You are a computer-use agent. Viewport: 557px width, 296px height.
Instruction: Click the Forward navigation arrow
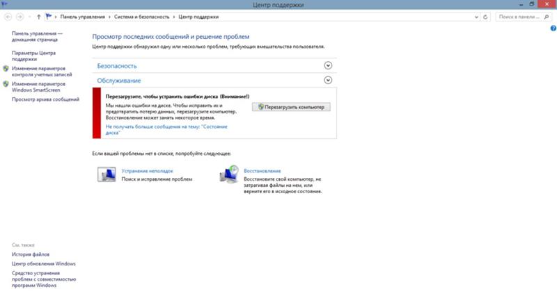[20, 17]
